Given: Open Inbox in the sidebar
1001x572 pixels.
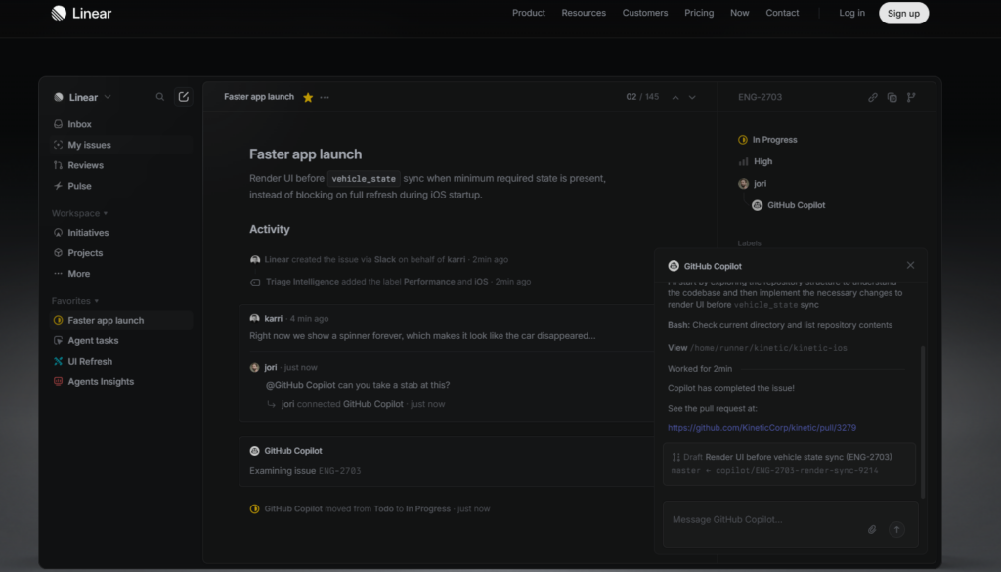Looking at the screenshot, I should click(121, 124).
